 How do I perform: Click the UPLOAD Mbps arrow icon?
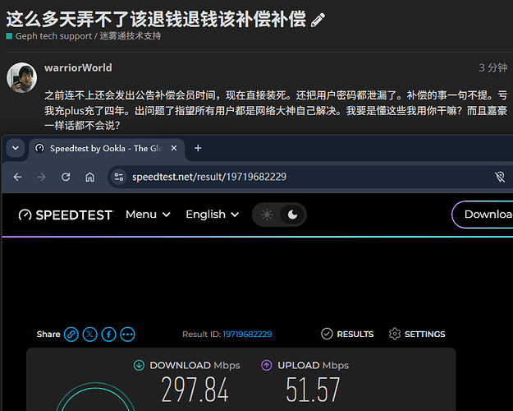(266, 365)
